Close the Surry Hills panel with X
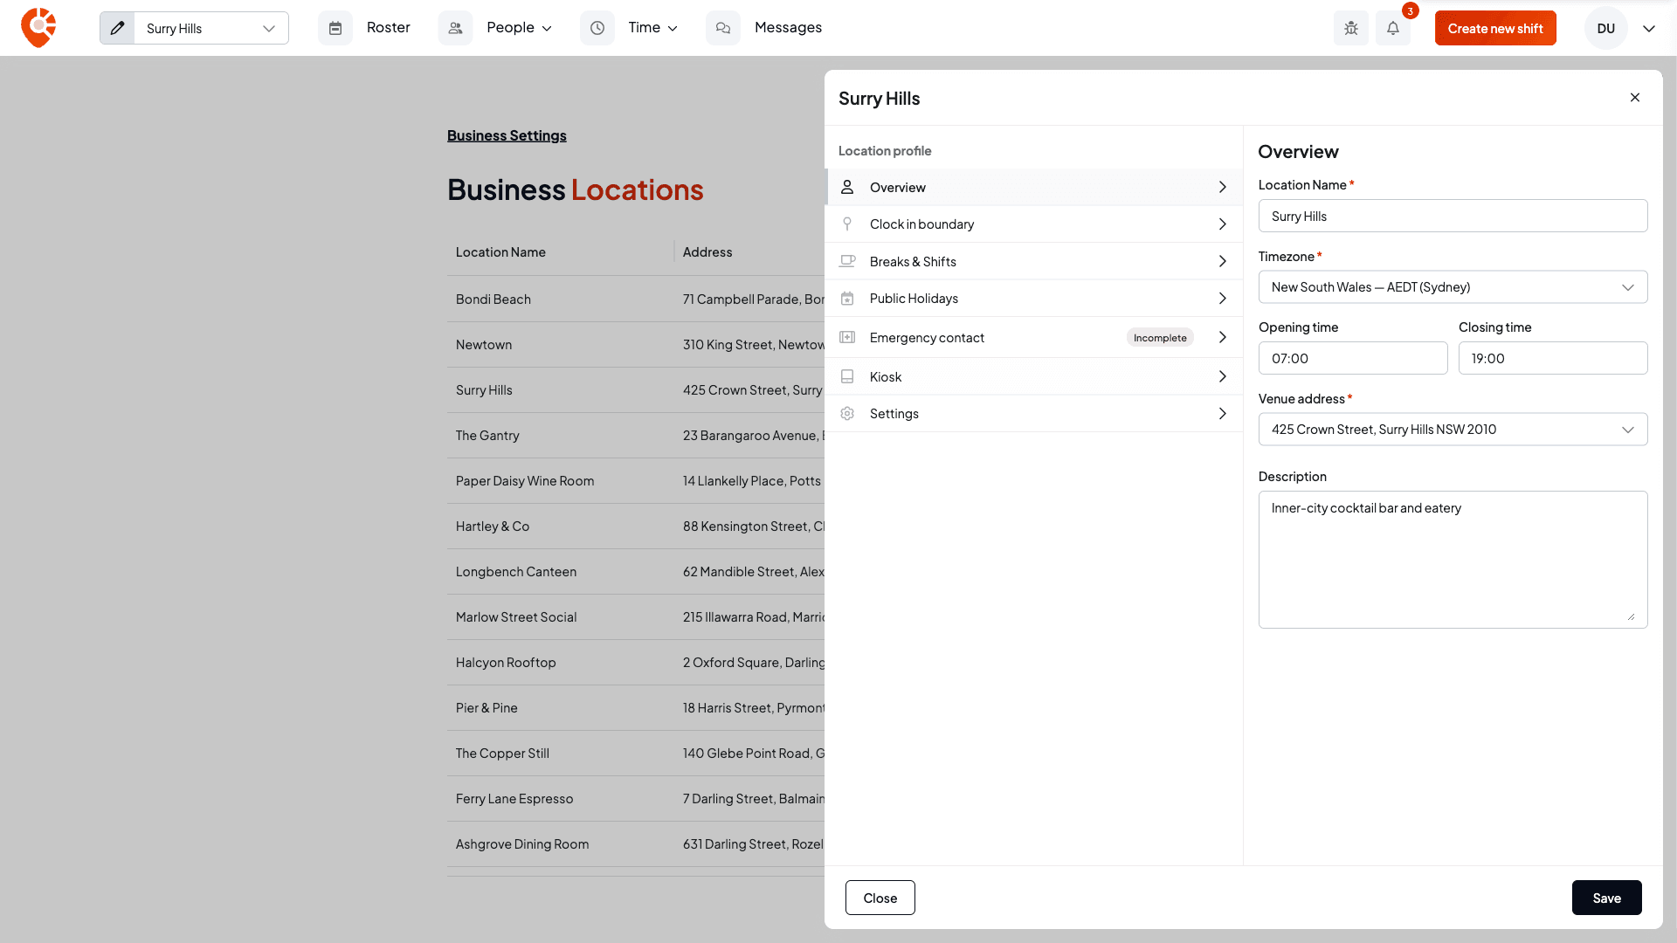The width and height of the screenshot is (1677, 943). point(1635,98)
